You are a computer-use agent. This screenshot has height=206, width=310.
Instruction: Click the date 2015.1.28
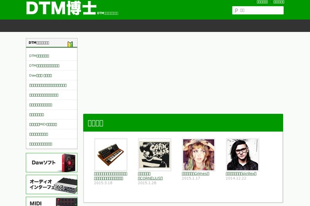pyautogui.click(x=147, y=183)
